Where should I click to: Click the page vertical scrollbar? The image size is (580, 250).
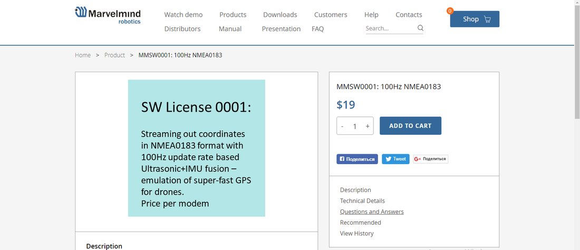[577, 125]
